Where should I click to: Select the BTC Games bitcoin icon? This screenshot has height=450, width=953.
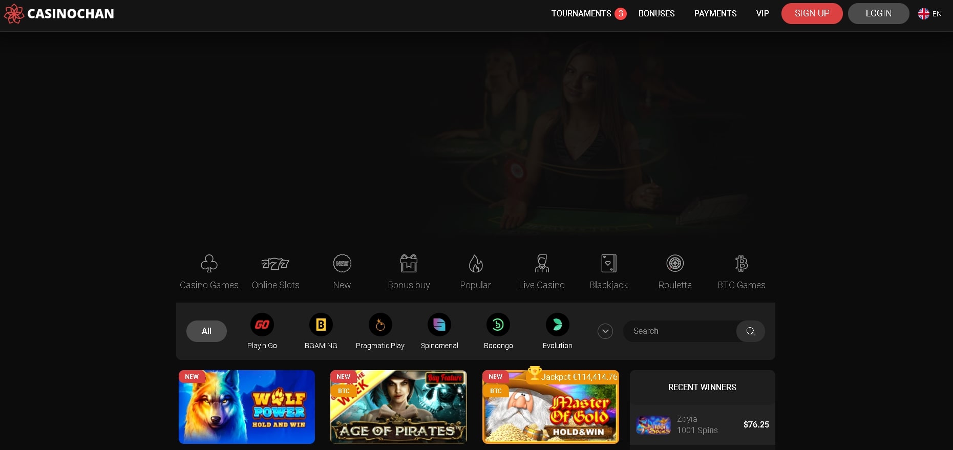[742, 263]
